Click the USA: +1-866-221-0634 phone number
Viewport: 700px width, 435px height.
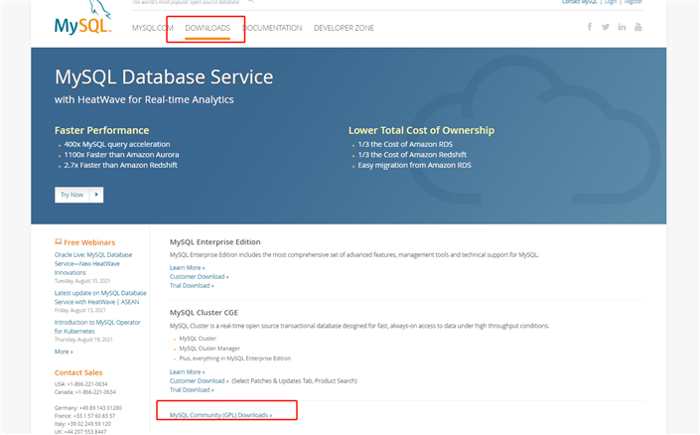click(80, 384)
